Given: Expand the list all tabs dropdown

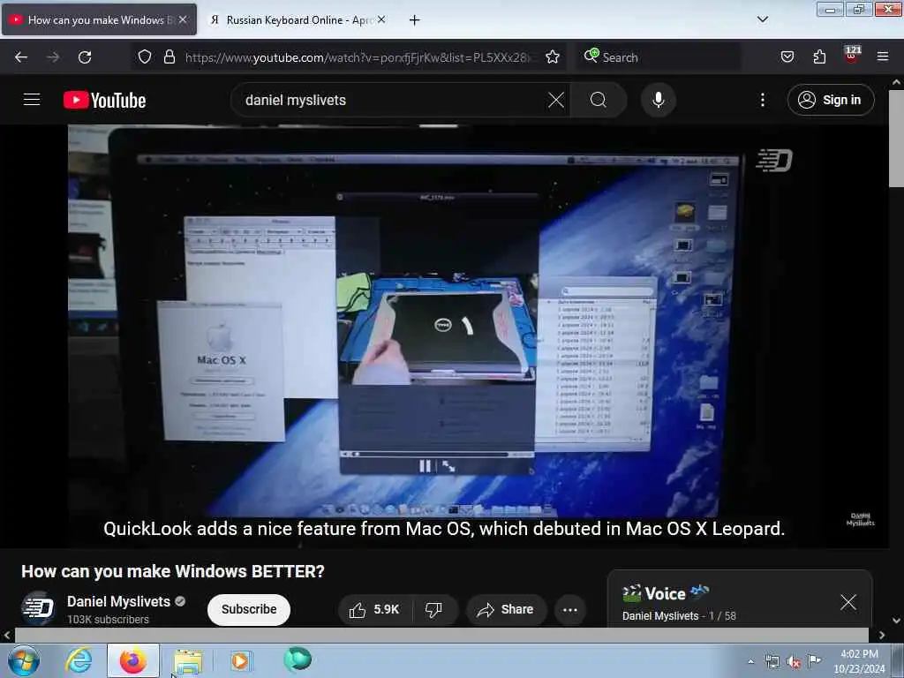Looking at the screenshot, I should pos(762,19).
